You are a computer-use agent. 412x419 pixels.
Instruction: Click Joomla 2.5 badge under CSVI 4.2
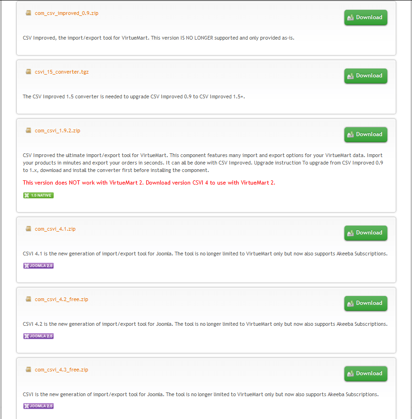tap(39, 336)
